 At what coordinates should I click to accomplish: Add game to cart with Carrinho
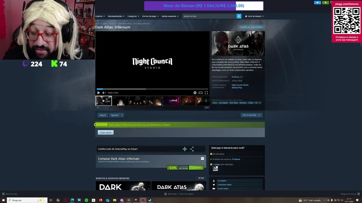tap(196, 168)
